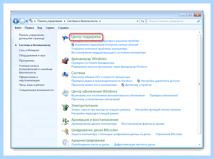Click Устранить типичные проблемы компьютера link
The height and width of the screenshot is (159, 214).
coord(99,49)
